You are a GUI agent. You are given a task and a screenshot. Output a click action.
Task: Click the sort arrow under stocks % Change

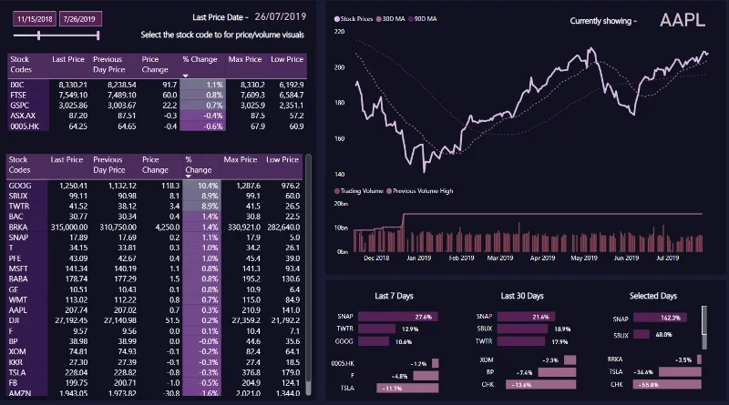pyautogui.click(x=189, y=177)
